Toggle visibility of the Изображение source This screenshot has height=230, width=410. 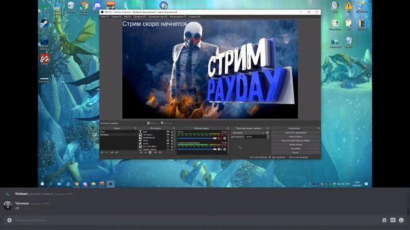[x=168, y=138]
